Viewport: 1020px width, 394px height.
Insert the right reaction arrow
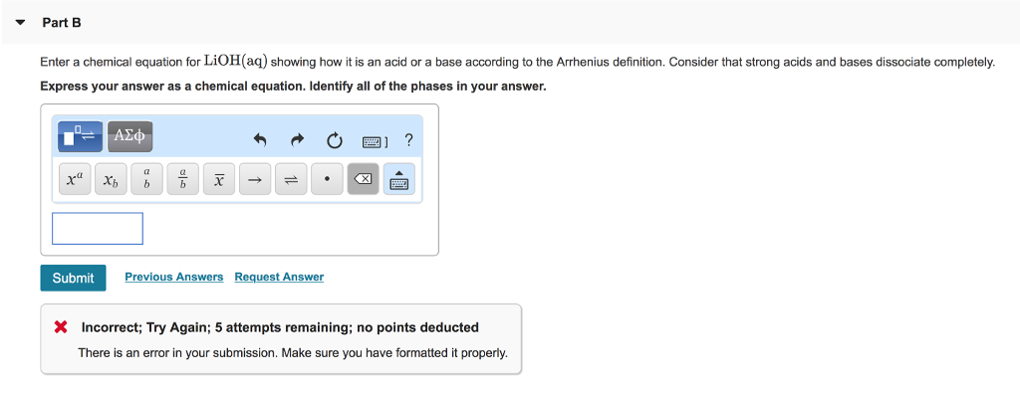(x=256, y=179)
